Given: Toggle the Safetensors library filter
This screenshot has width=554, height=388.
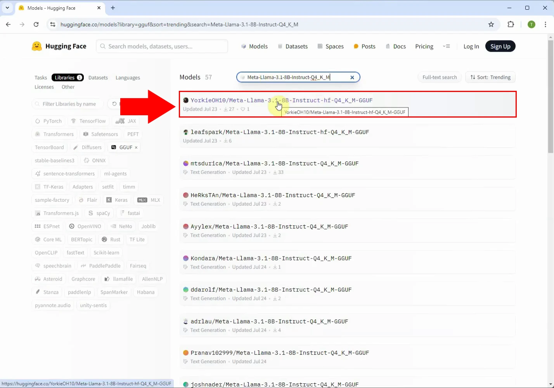Looking at the screenshot, I should [x=100, y=134].
